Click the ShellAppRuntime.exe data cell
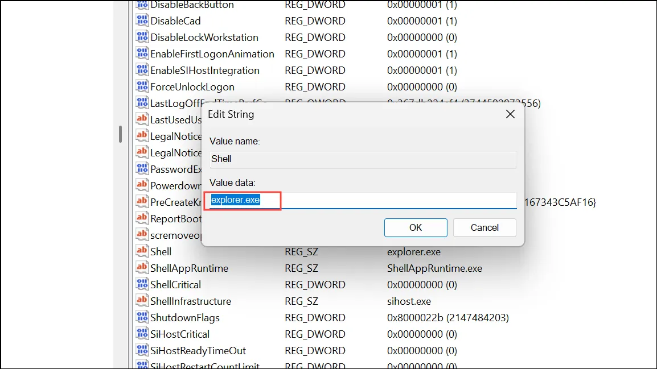The width and height of the screenshot is (657, 369). [x=434, y=268]
